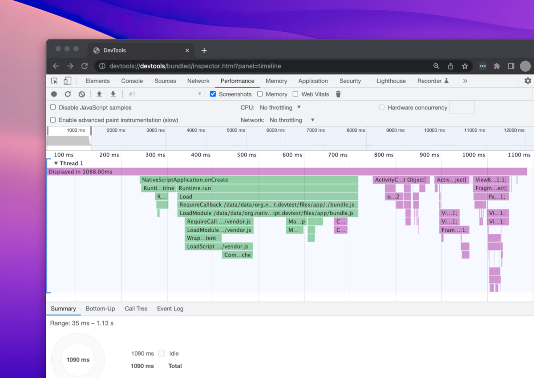Viewport: 534px width, 378px height.
Task: Open DevTools settings gear
Action: click(x=527, y=81)
